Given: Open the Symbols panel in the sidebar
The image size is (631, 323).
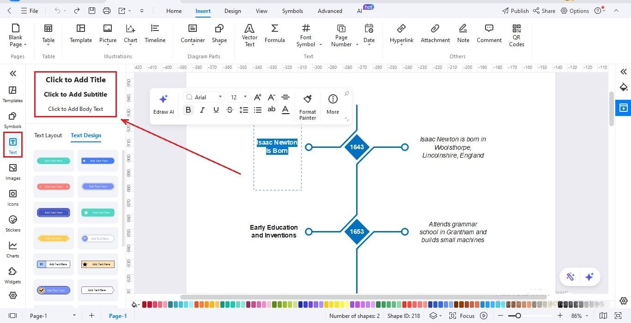Looking at the screenshot, I should point(12,119).
